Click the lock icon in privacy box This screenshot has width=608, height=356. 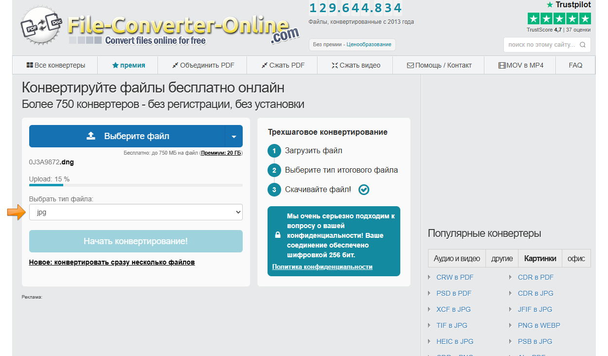(x=278, y=235)
